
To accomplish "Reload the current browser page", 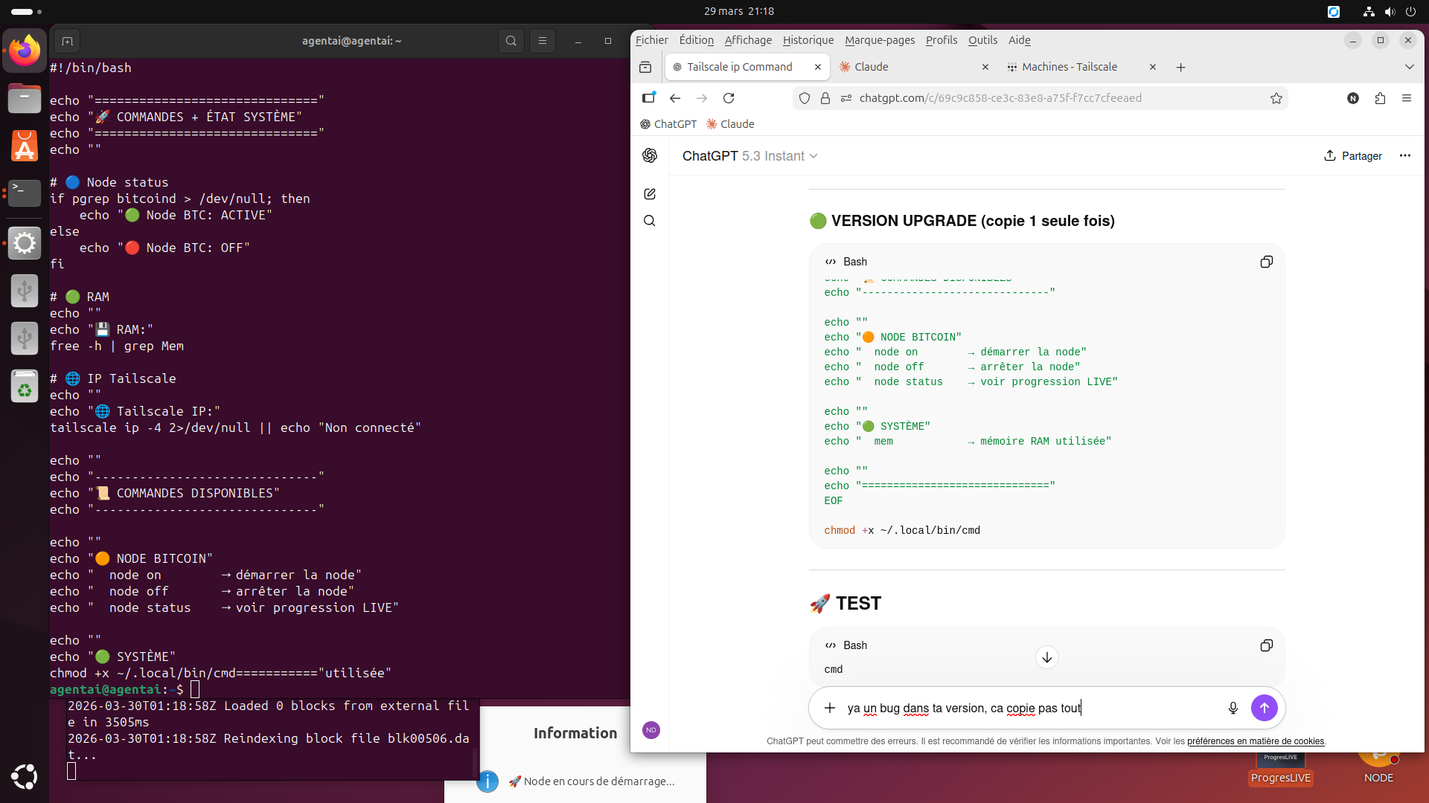I will pos(729,98).
